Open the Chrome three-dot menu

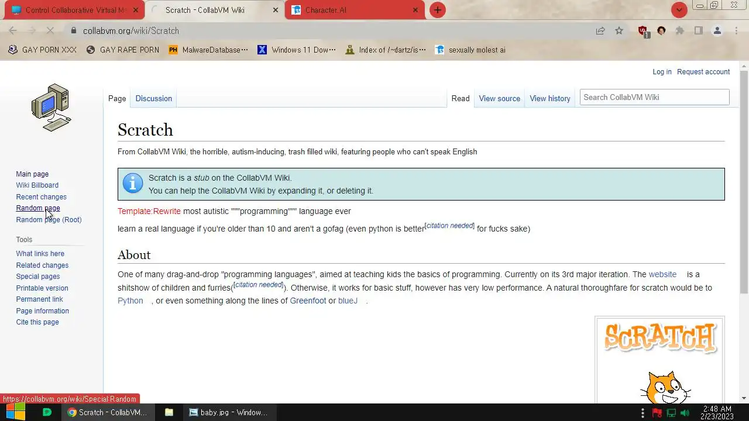pos(736,30)
